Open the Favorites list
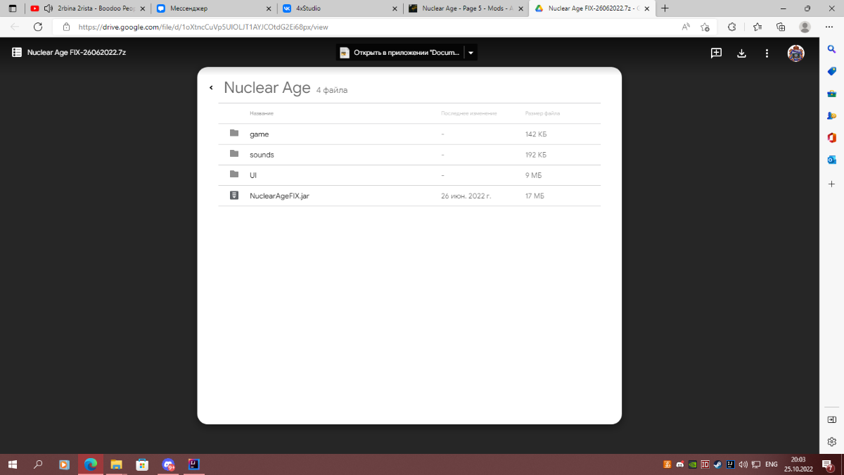 pyautogui.click(x=757, y=27)
